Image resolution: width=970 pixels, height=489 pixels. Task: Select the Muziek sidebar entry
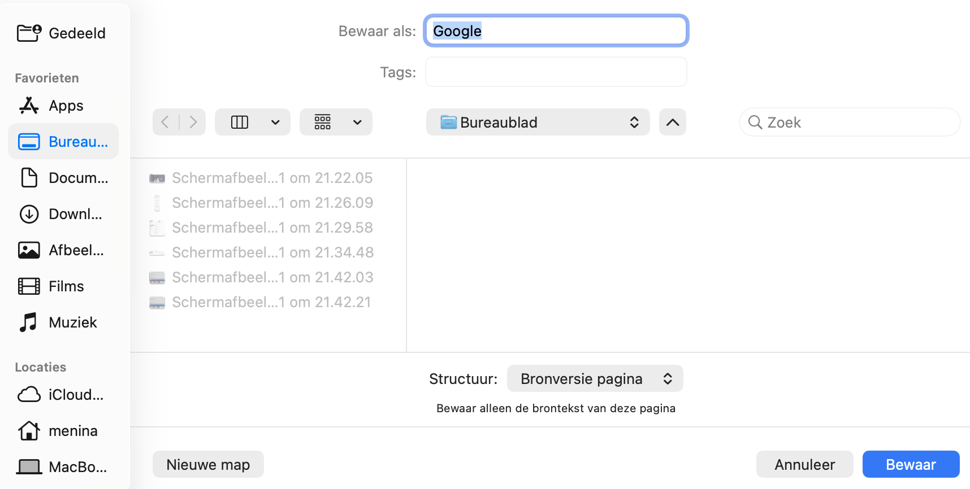[x=28, y=322]
